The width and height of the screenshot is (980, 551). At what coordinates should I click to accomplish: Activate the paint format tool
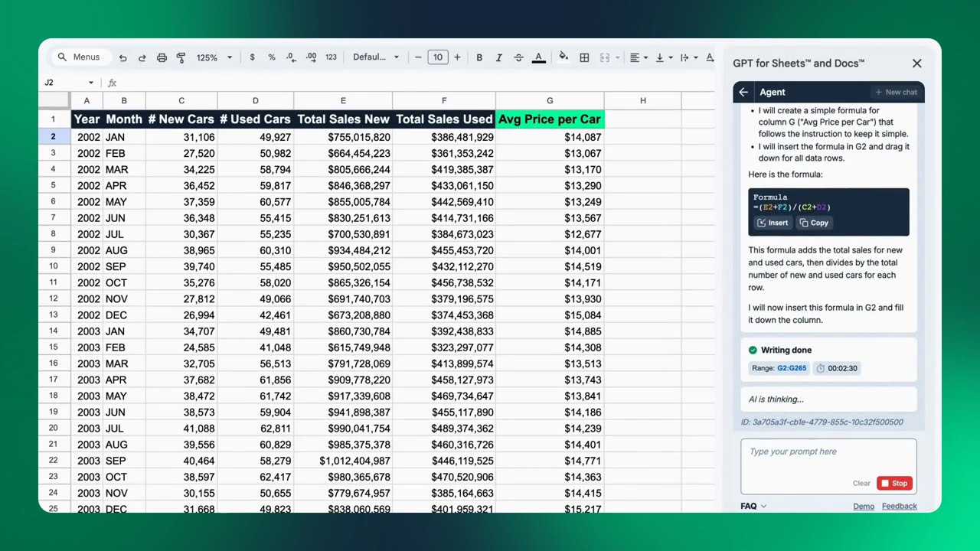pyautogui.click(x=181, y=57)
